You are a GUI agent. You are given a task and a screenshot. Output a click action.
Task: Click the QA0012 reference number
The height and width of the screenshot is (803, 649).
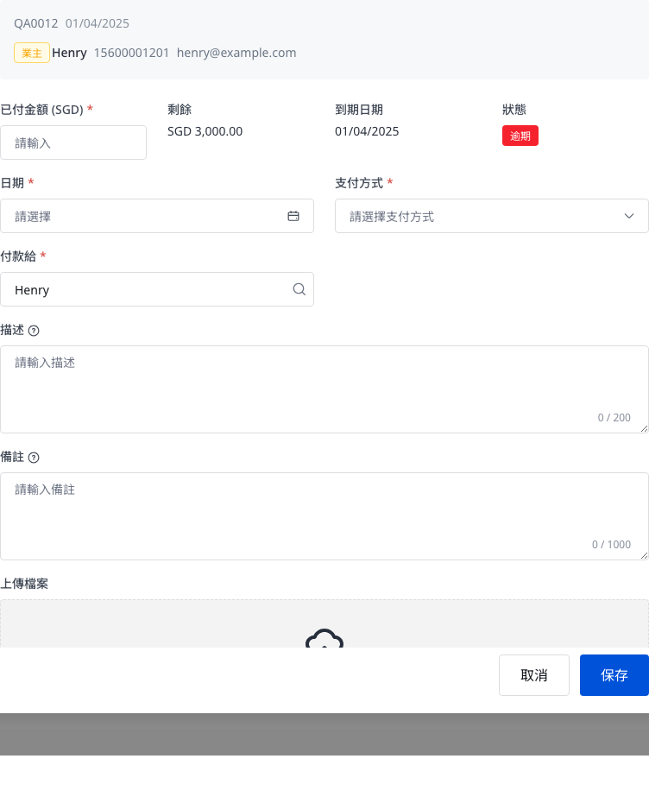[36, 23]
